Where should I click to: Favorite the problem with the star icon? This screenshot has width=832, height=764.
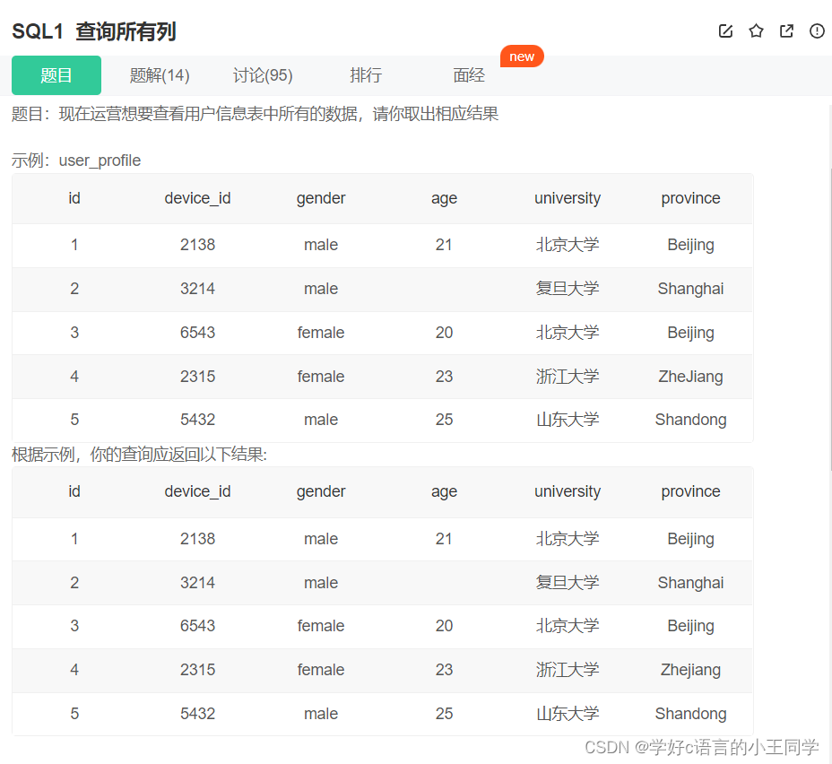point(756,31)
